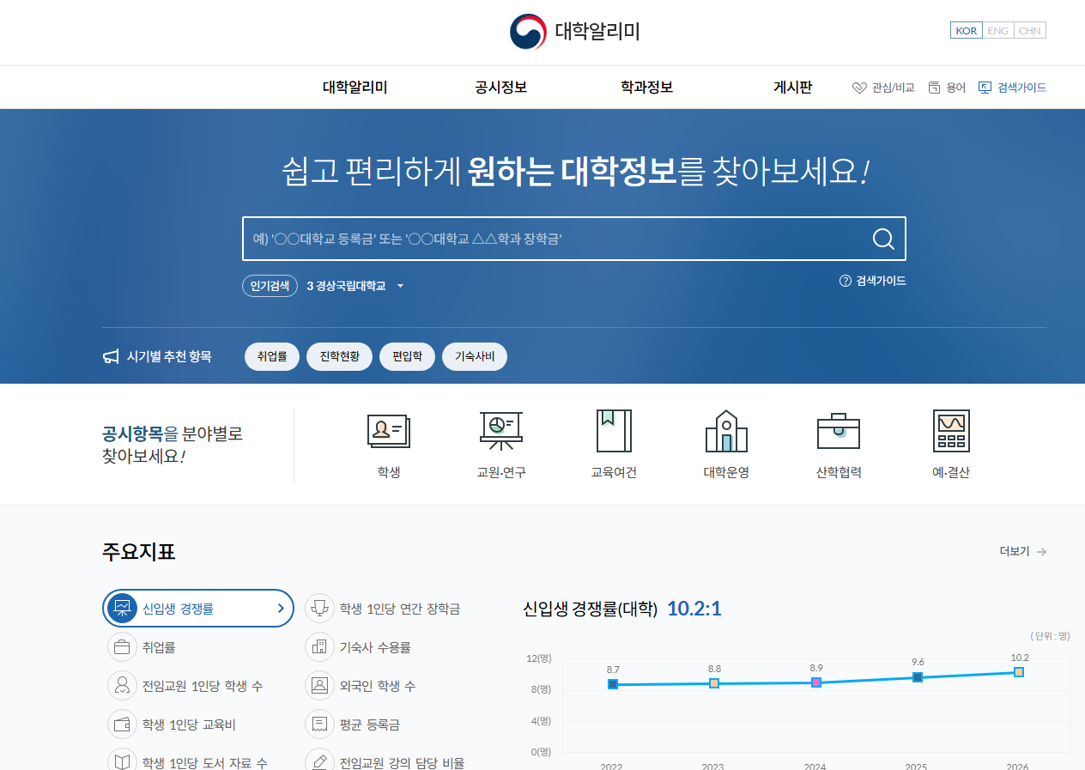Select the 기숙사 수용률 building icon

point(319,647)
